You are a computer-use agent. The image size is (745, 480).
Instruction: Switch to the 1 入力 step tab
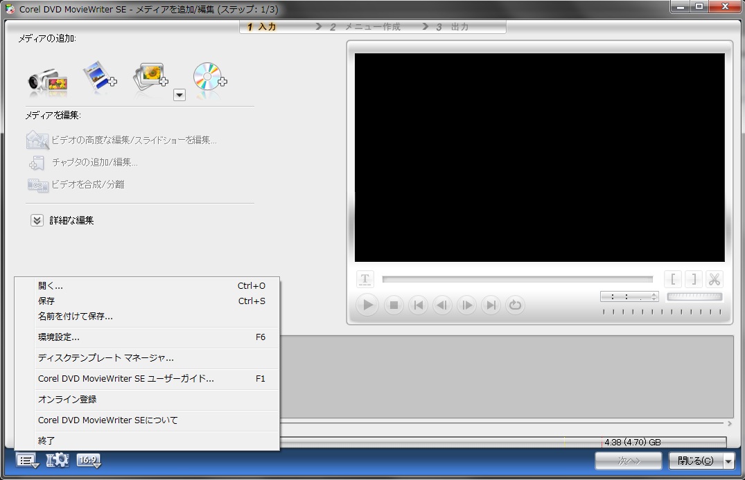262,27
